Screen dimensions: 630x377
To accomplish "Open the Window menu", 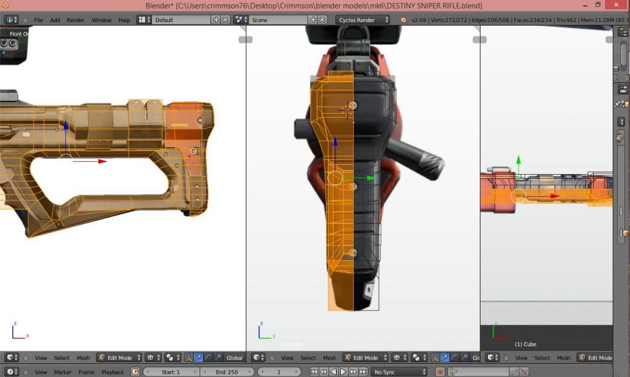I will [102, 20].
